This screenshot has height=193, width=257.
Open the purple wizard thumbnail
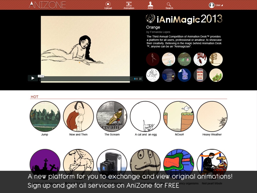pyautogui.click(x=184, y=75)
